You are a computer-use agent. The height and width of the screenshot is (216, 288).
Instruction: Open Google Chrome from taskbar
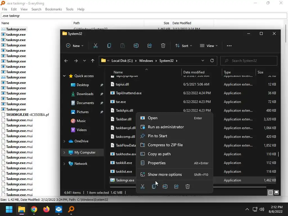click(34, 209)
